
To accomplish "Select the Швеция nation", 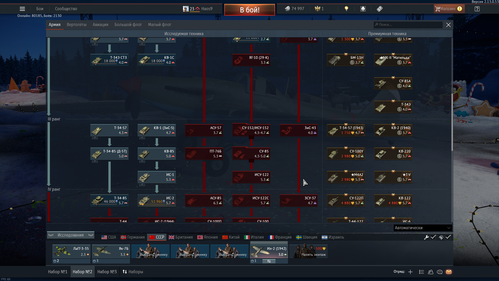I will [307, 237].
